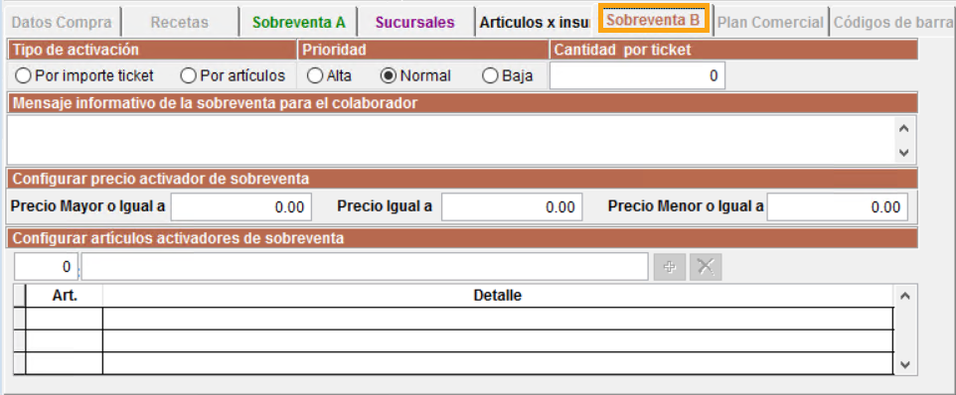
Task: Click the Precio Menor o Igual a field
Action: [x=838, y=207]
